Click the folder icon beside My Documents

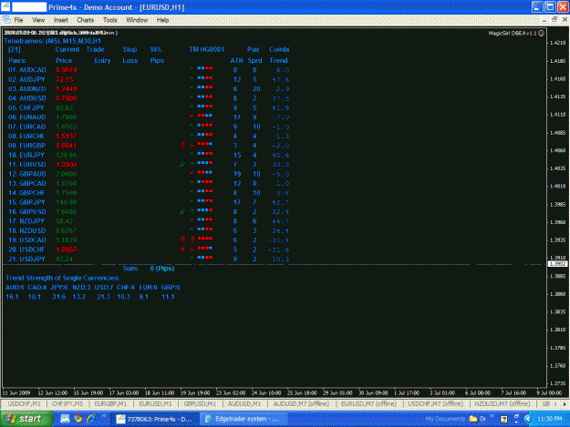tap(473, 419)
